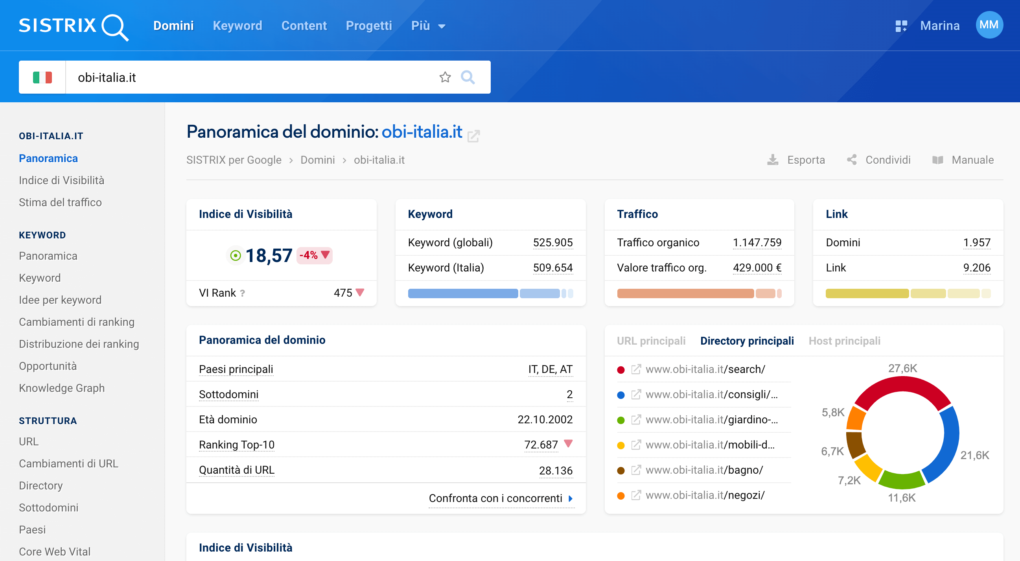The image size is (1020, 561).
Task: Switch to URL principali tab
Action: (651, 341)
